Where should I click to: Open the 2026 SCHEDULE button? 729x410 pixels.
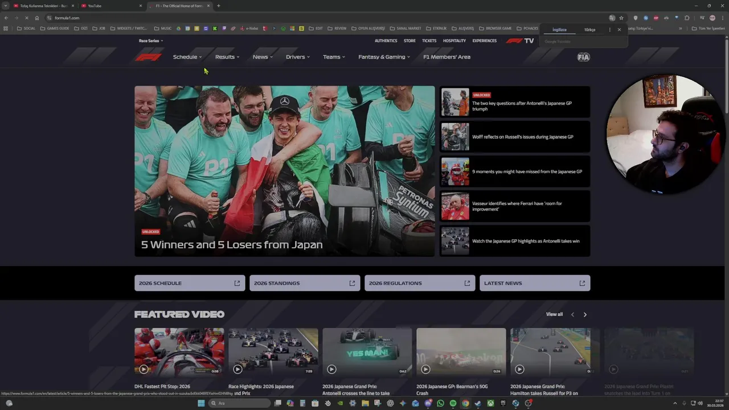click(190, 283)
